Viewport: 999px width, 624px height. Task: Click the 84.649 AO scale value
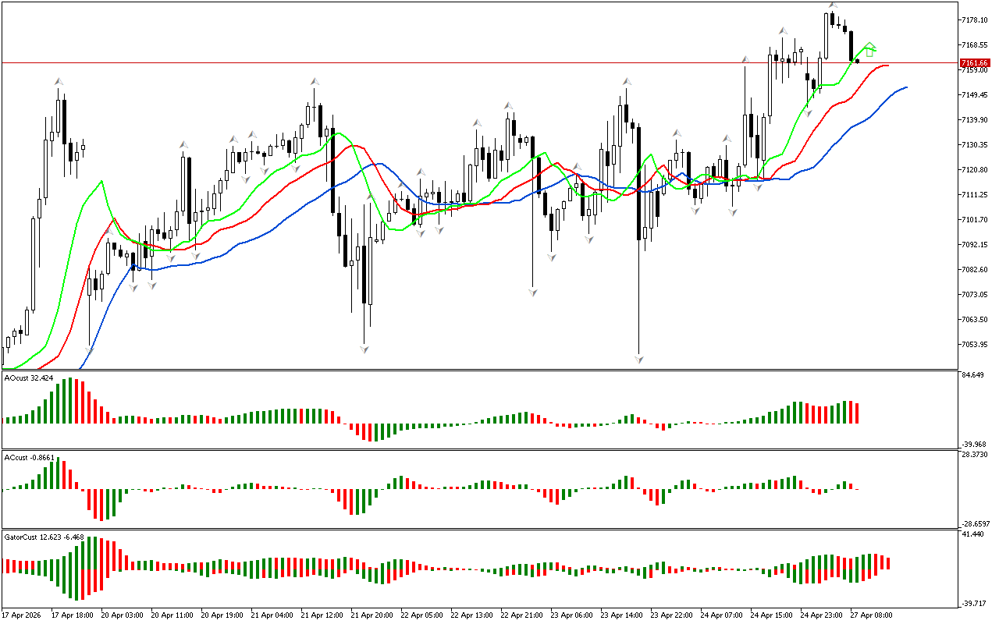coord(974,376)
